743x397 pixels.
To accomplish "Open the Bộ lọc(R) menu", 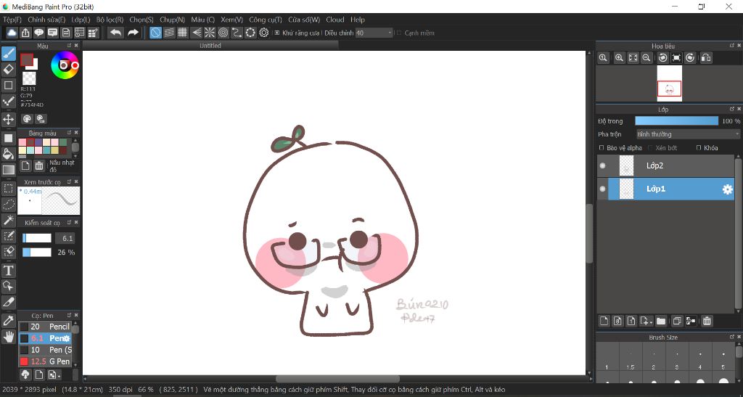I will (110, 20).
